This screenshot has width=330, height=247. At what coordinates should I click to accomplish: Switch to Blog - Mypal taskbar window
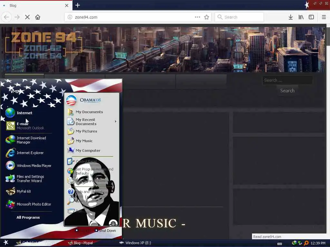pyautogui.click(x=81, y=243)
